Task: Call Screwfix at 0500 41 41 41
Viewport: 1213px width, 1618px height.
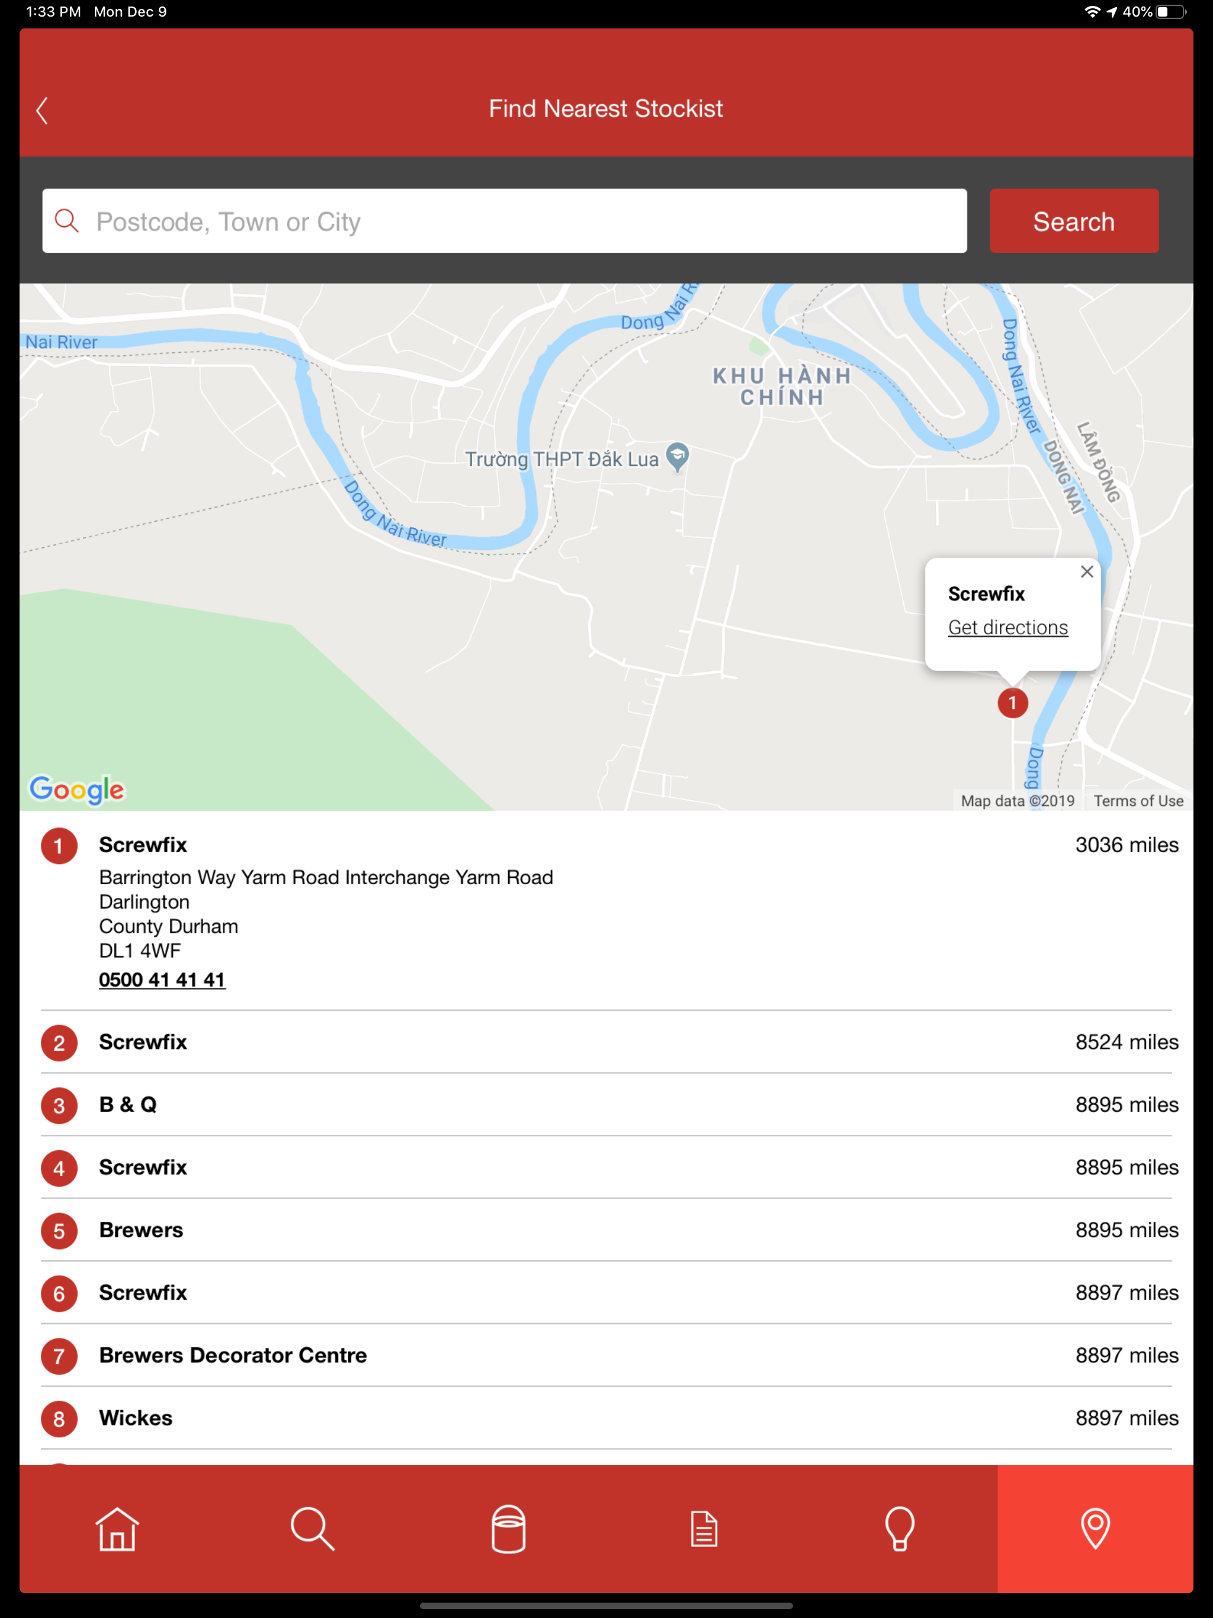Action: click(162, 980)
